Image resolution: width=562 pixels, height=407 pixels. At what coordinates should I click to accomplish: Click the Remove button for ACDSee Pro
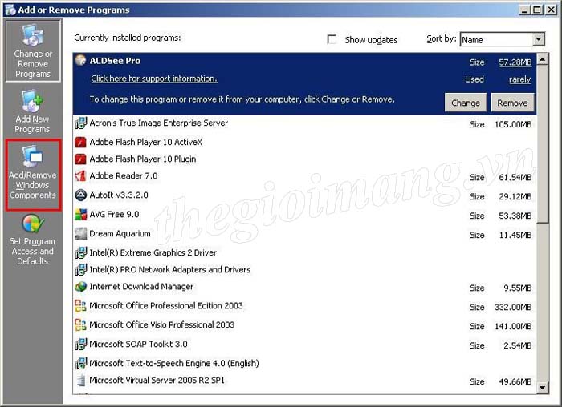(512, 103)
